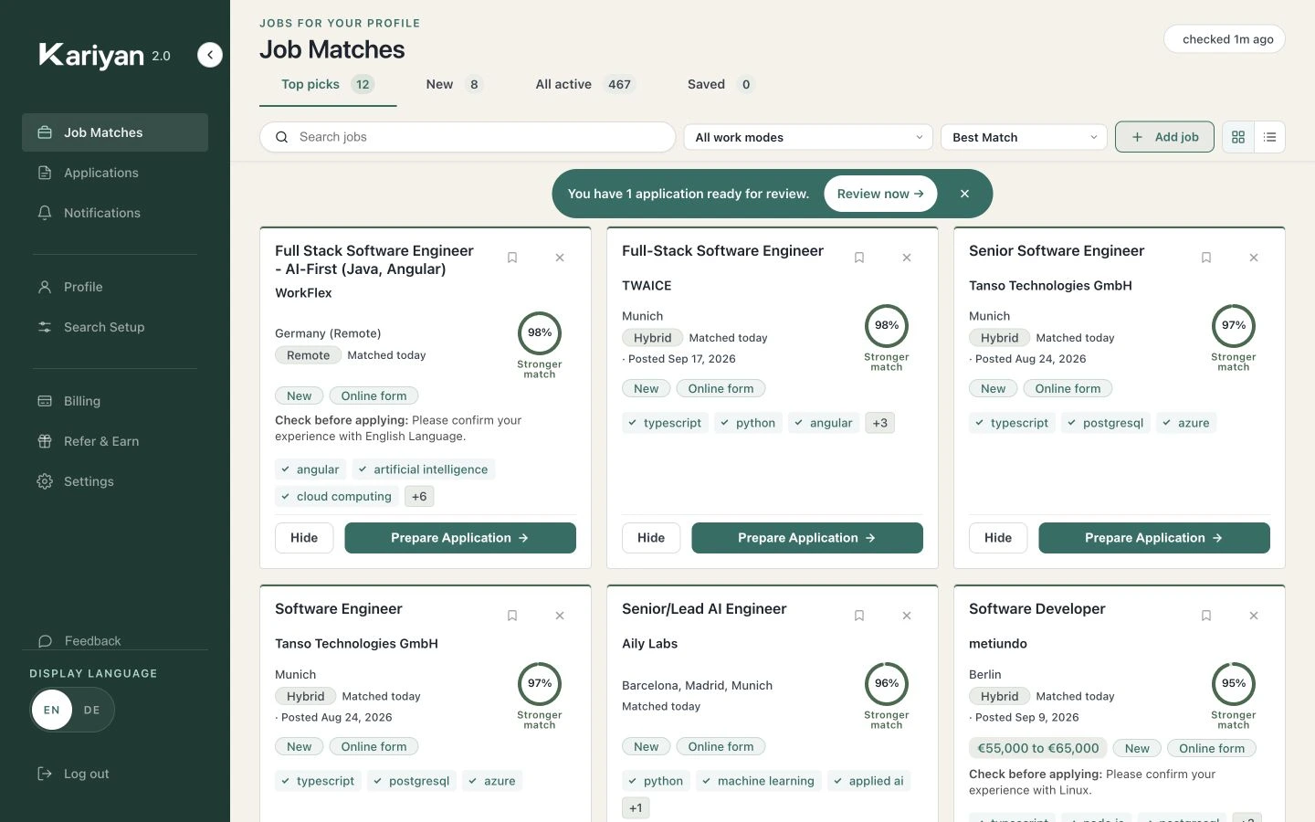This screenshot has width=1315, height=822.
Task: Hide the WorkFlex job card
Action: [304, 538]
